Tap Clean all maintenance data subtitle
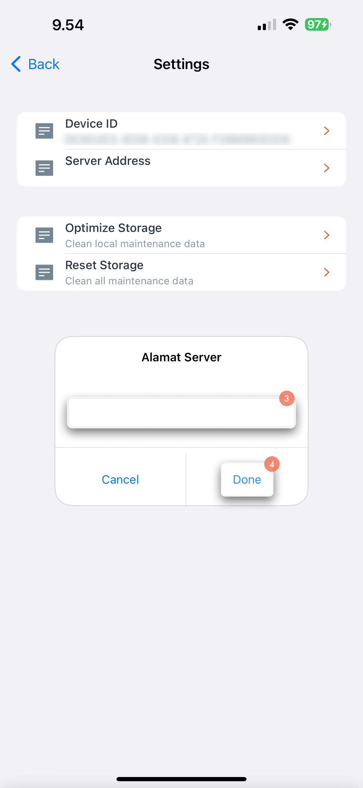The width and height of the screenshot is (363, 788). click(129, 281)
